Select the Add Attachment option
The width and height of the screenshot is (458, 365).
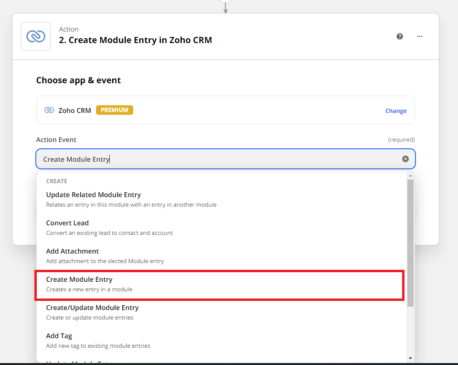(221, 256)
